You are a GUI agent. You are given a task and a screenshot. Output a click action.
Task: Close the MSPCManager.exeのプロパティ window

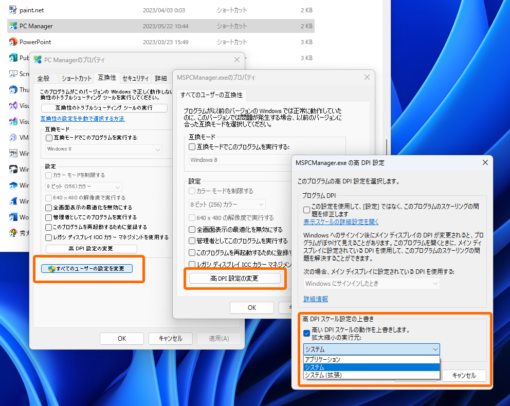(367, 78)
